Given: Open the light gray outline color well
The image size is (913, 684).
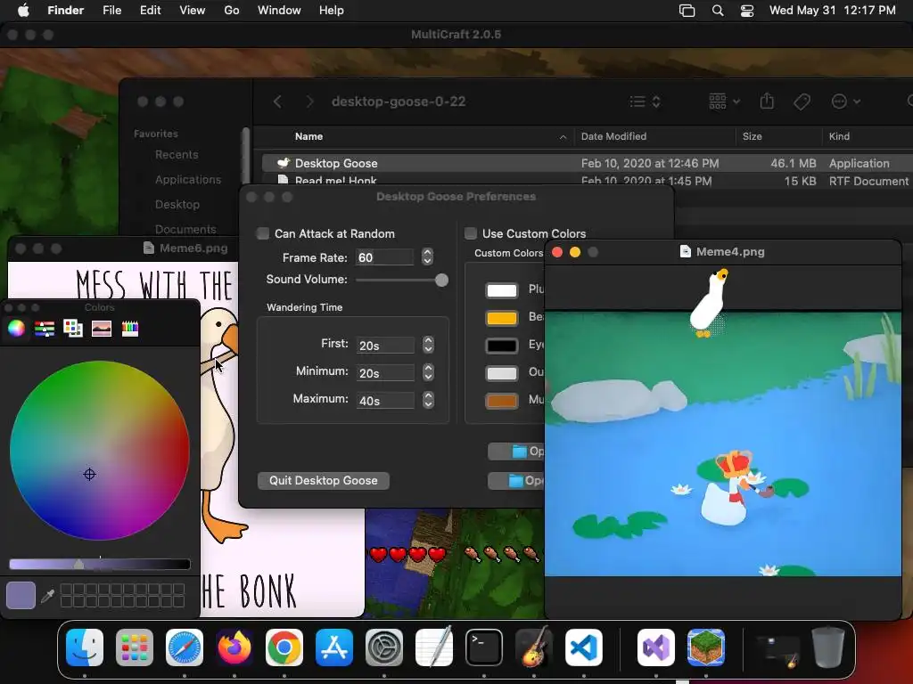Looking at the screenshot, I should pyautogui.click(x=501, y=373).
